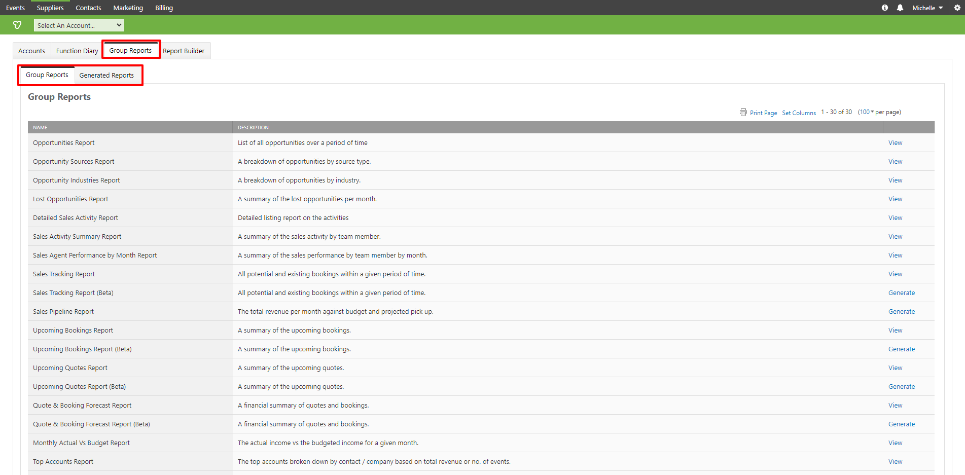Viewport: 965px width, 475px height.
Task: Click the info icon in top bar
Action: pos(885,8)
